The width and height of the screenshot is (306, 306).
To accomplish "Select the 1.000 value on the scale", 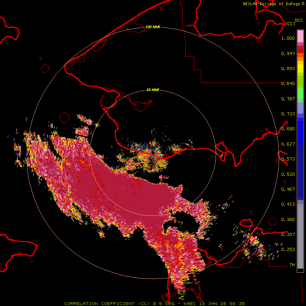I will [x=288, y=38].
